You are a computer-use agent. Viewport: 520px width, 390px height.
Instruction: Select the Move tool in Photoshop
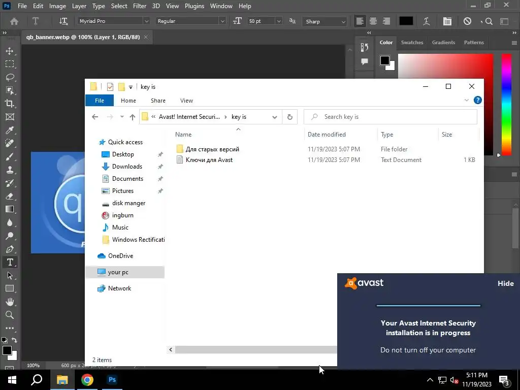[10, 51]
